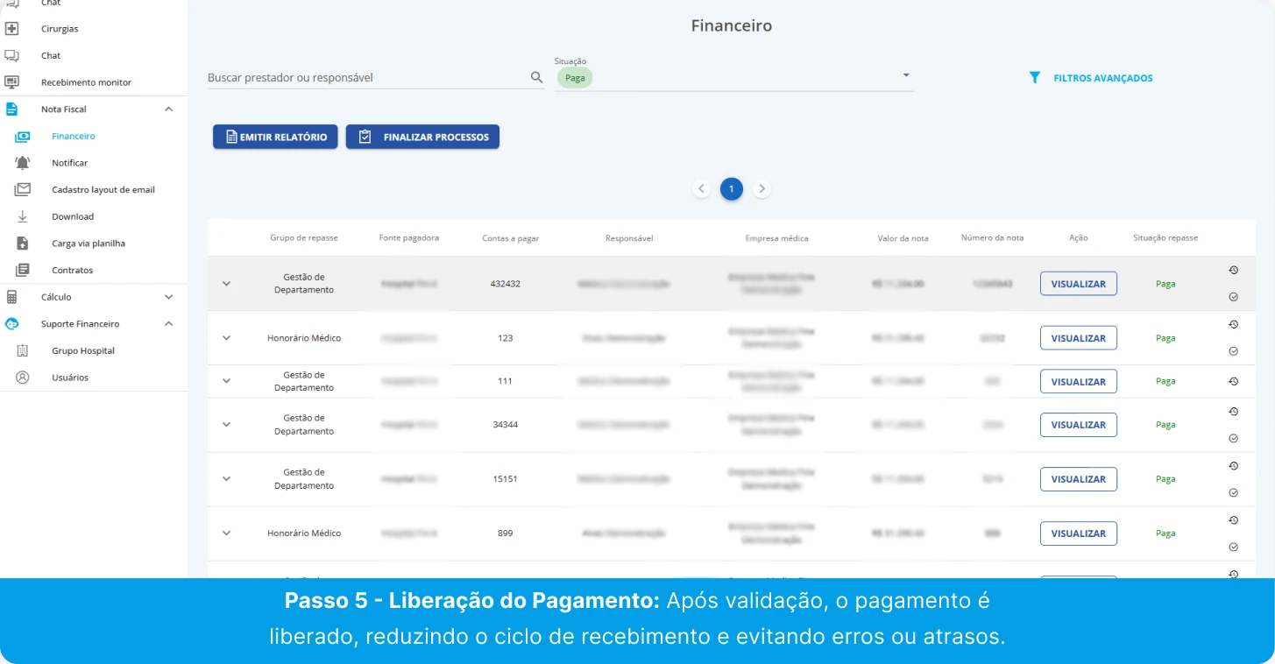The width and height of the screenshot is (1275, 664).
Task: Open the Situação dropdown arrow
Action: pos(906,75)
